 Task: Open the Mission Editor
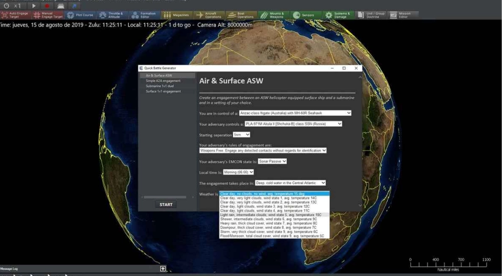(403, 15)
